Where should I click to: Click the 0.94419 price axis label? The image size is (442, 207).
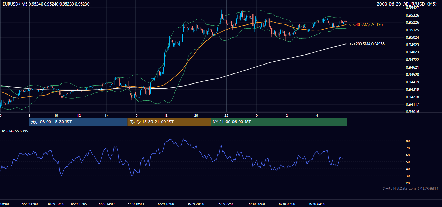(413, 82)
